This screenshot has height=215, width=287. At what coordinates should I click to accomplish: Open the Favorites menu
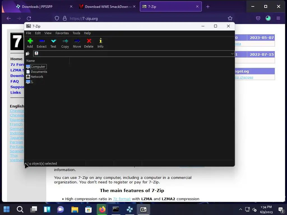coord(62,33)
